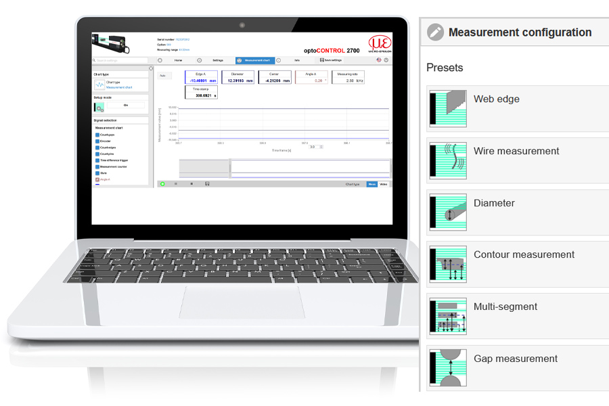Pick the Diameter preset icon

tap(448, 212)
